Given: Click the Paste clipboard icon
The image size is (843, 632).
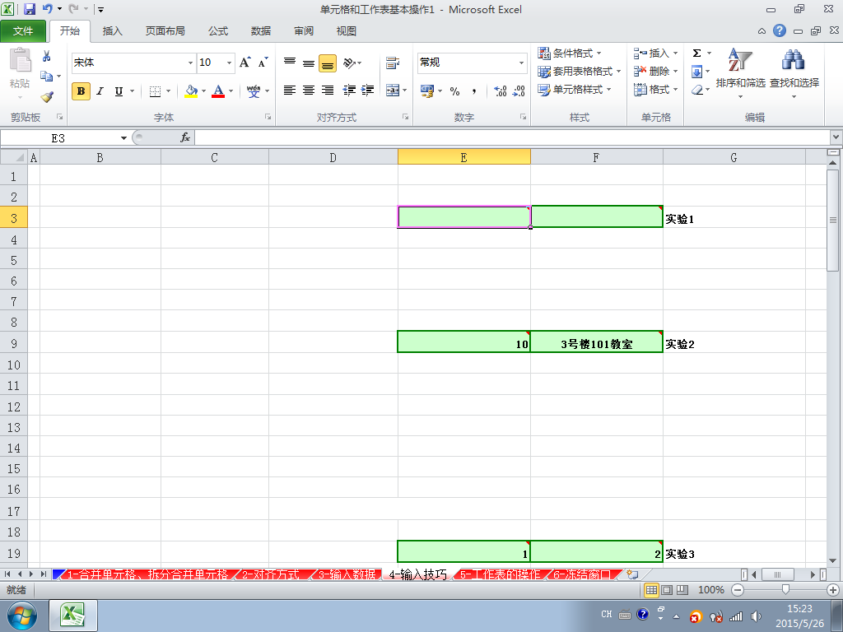Looking at the screenshot, I should point(20,59).
